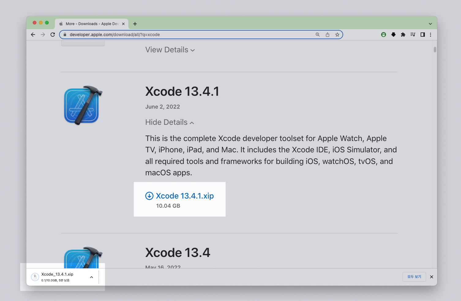Open the zoom magnifier in address bar
This screenshot has height=301, width=461.
[318, 35]
